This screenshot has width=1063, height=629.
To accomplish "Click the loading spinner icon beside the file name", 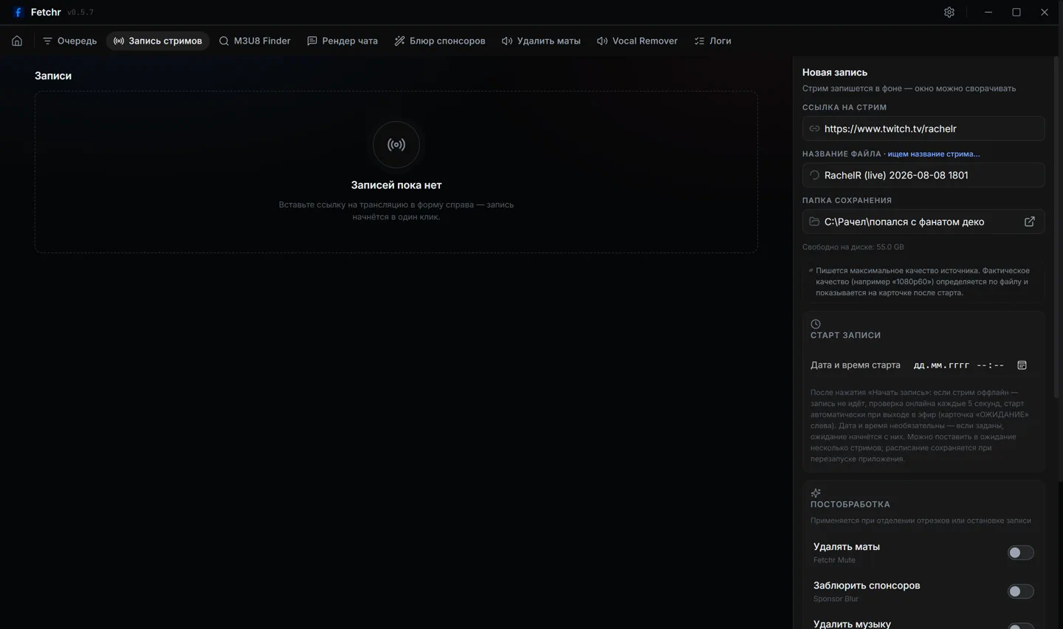I will tap(814, 175).
